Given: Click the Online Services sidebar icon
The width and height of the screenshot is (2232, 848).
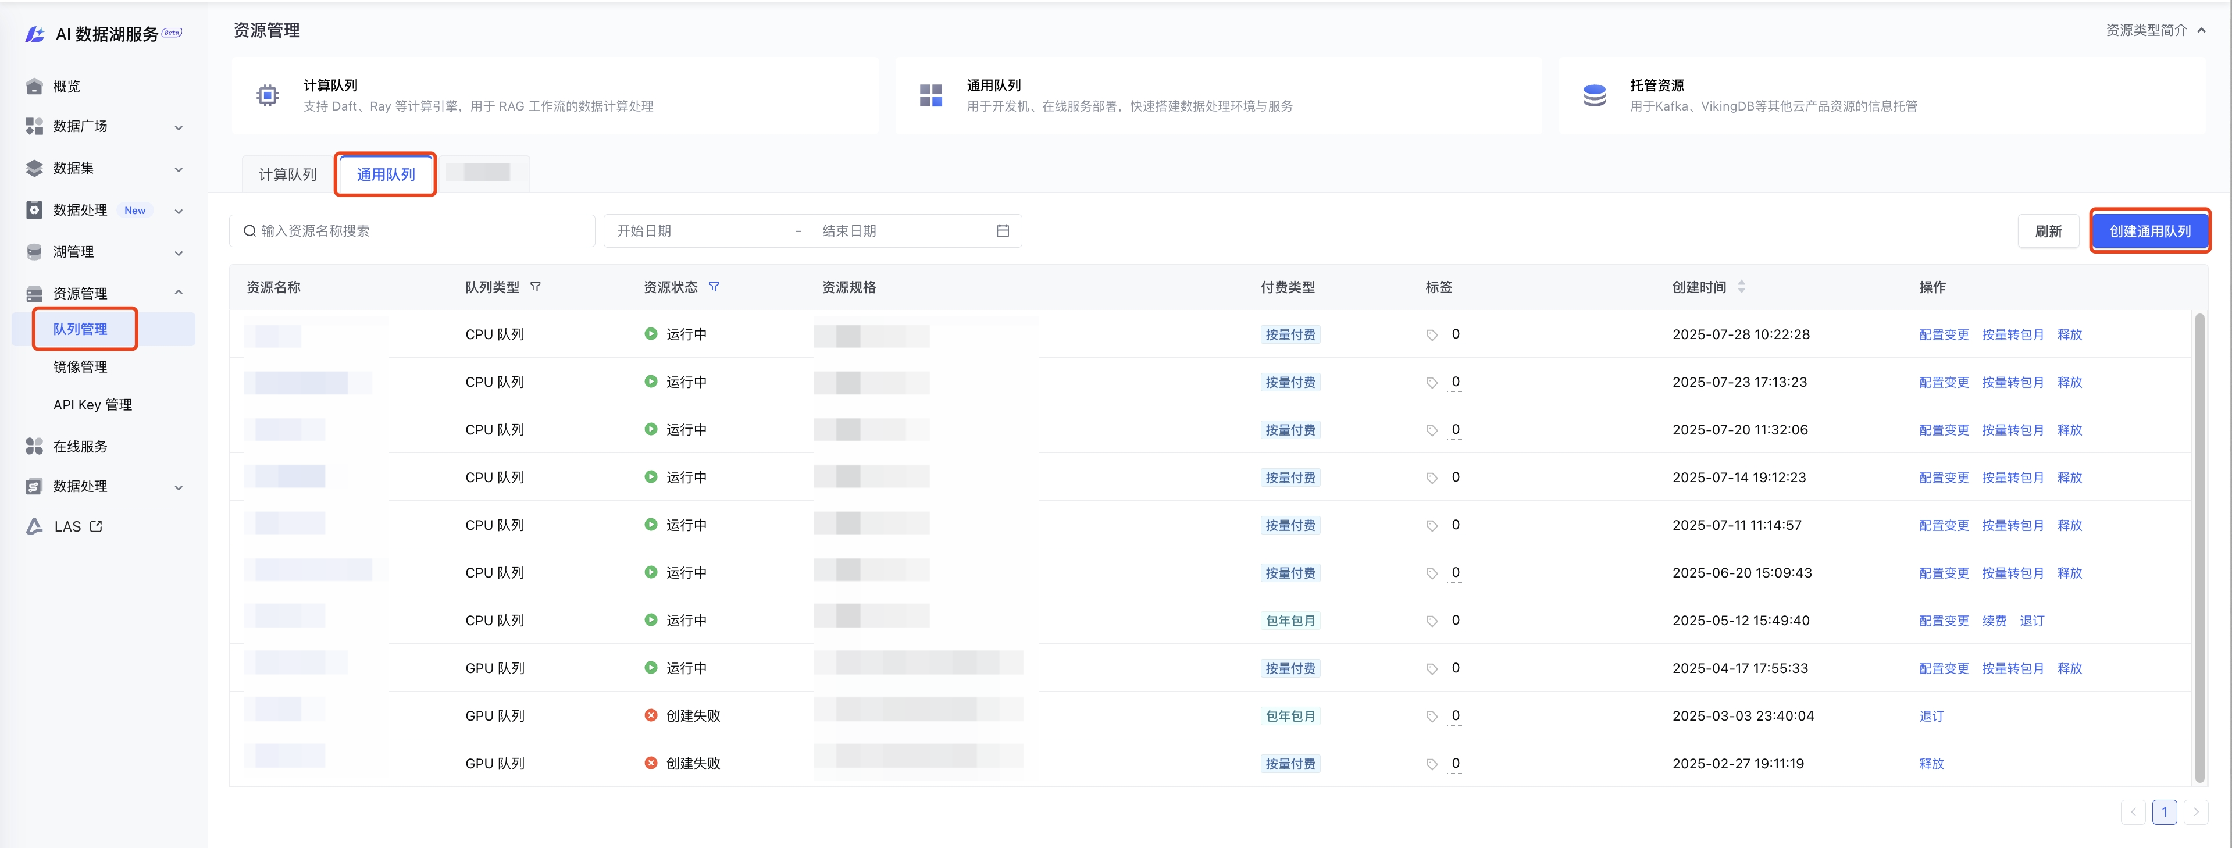Looking at the screenshot, I should (34, 446).
